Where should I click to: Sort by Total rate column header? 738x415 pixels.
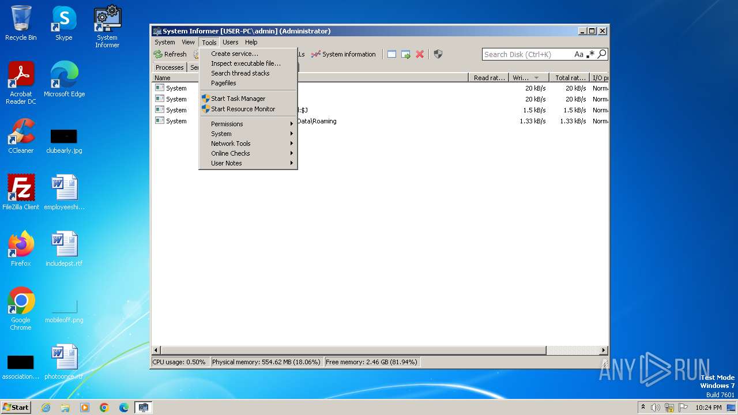(x=570, y=78)
